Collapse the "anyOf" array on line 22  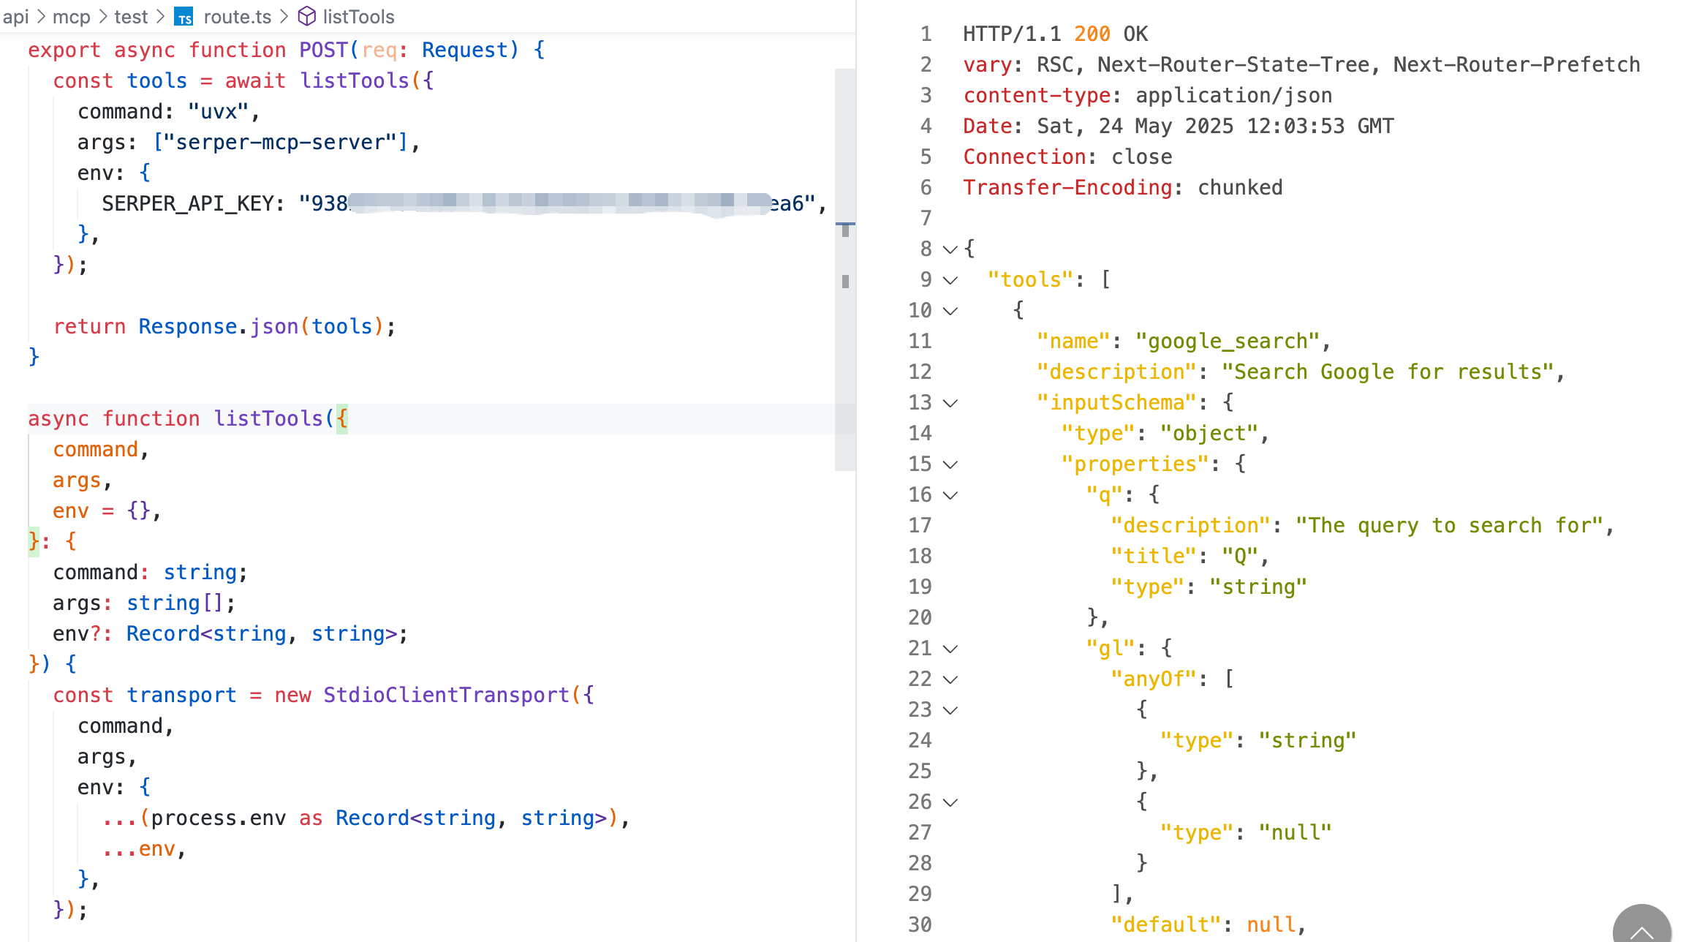pos(950,679)
